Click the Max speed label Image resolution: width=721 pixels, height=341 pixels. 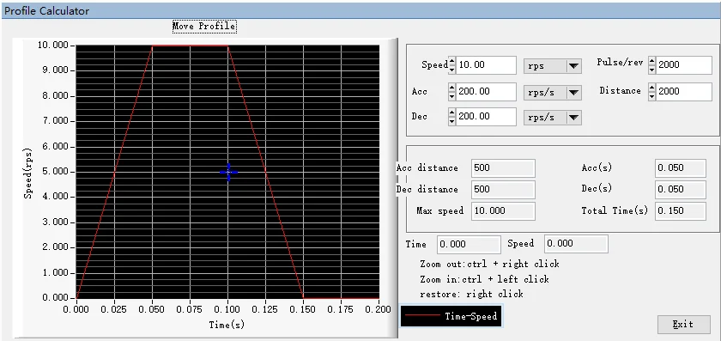[440, 210]
